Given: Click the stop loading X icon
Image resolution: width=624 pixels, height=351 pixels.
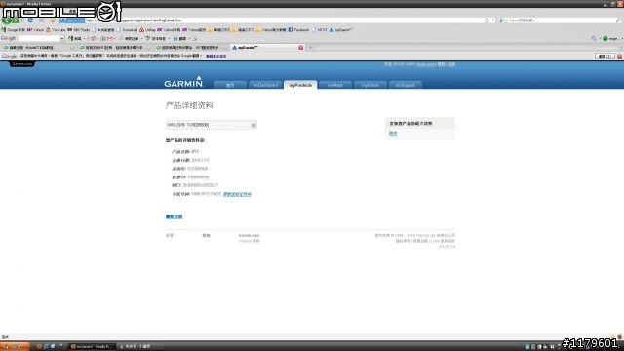Looking at the screenshot, I should tap(41, 19).
